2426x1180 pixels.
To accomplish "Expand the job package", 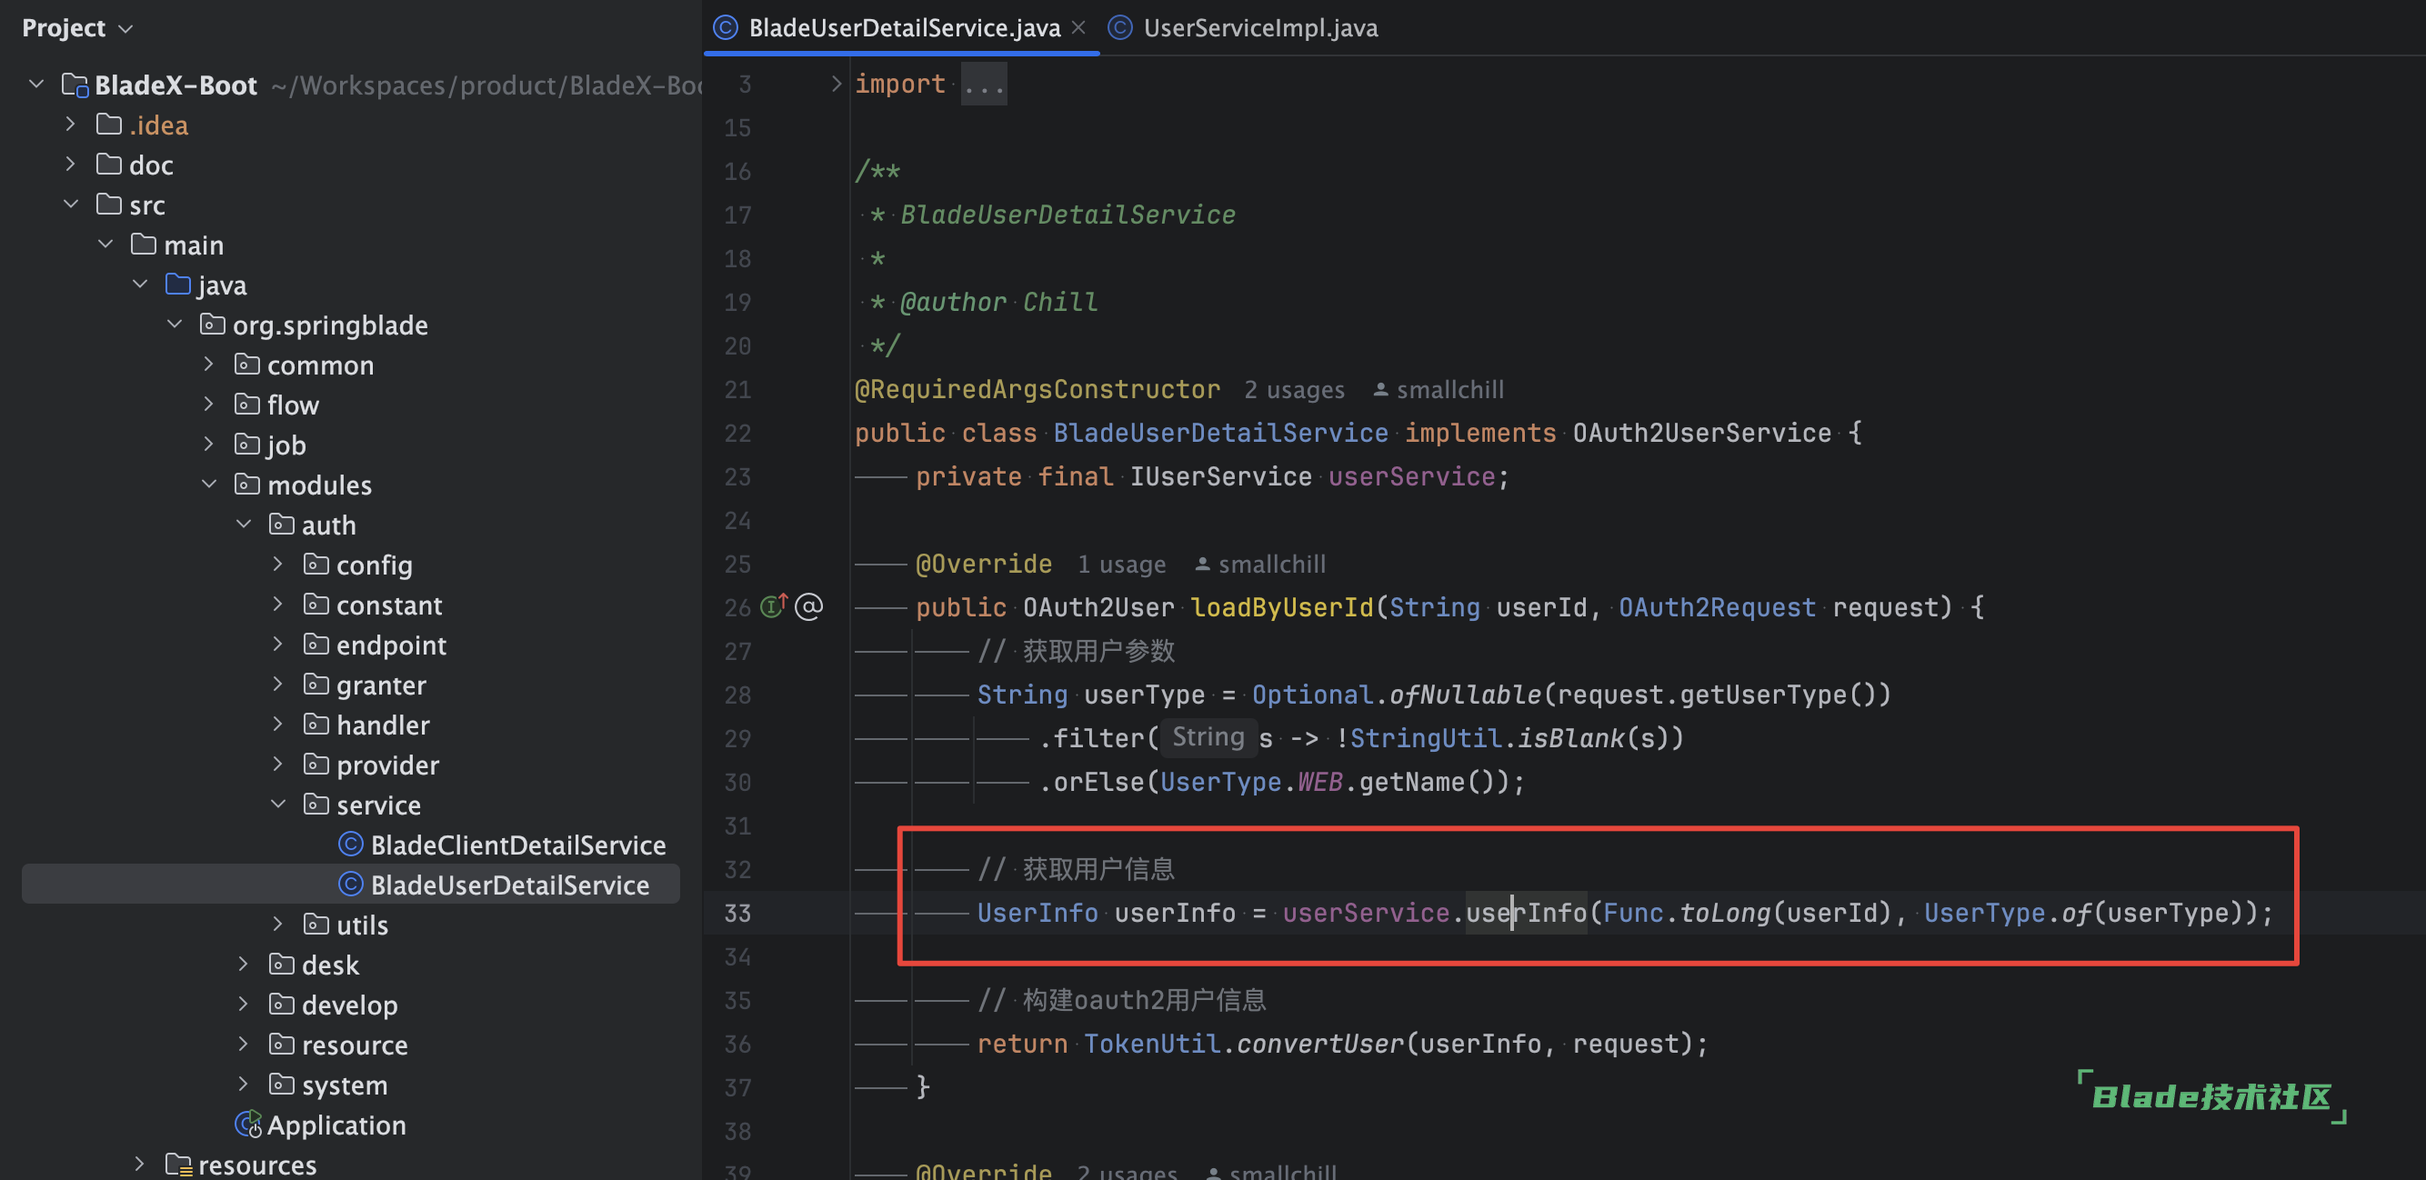I will point(209,445).
